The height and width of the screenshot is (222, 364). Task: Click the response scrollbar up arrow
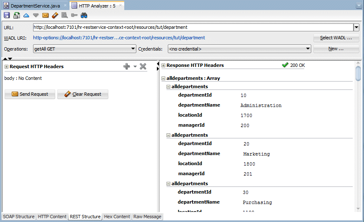[358, 63]
